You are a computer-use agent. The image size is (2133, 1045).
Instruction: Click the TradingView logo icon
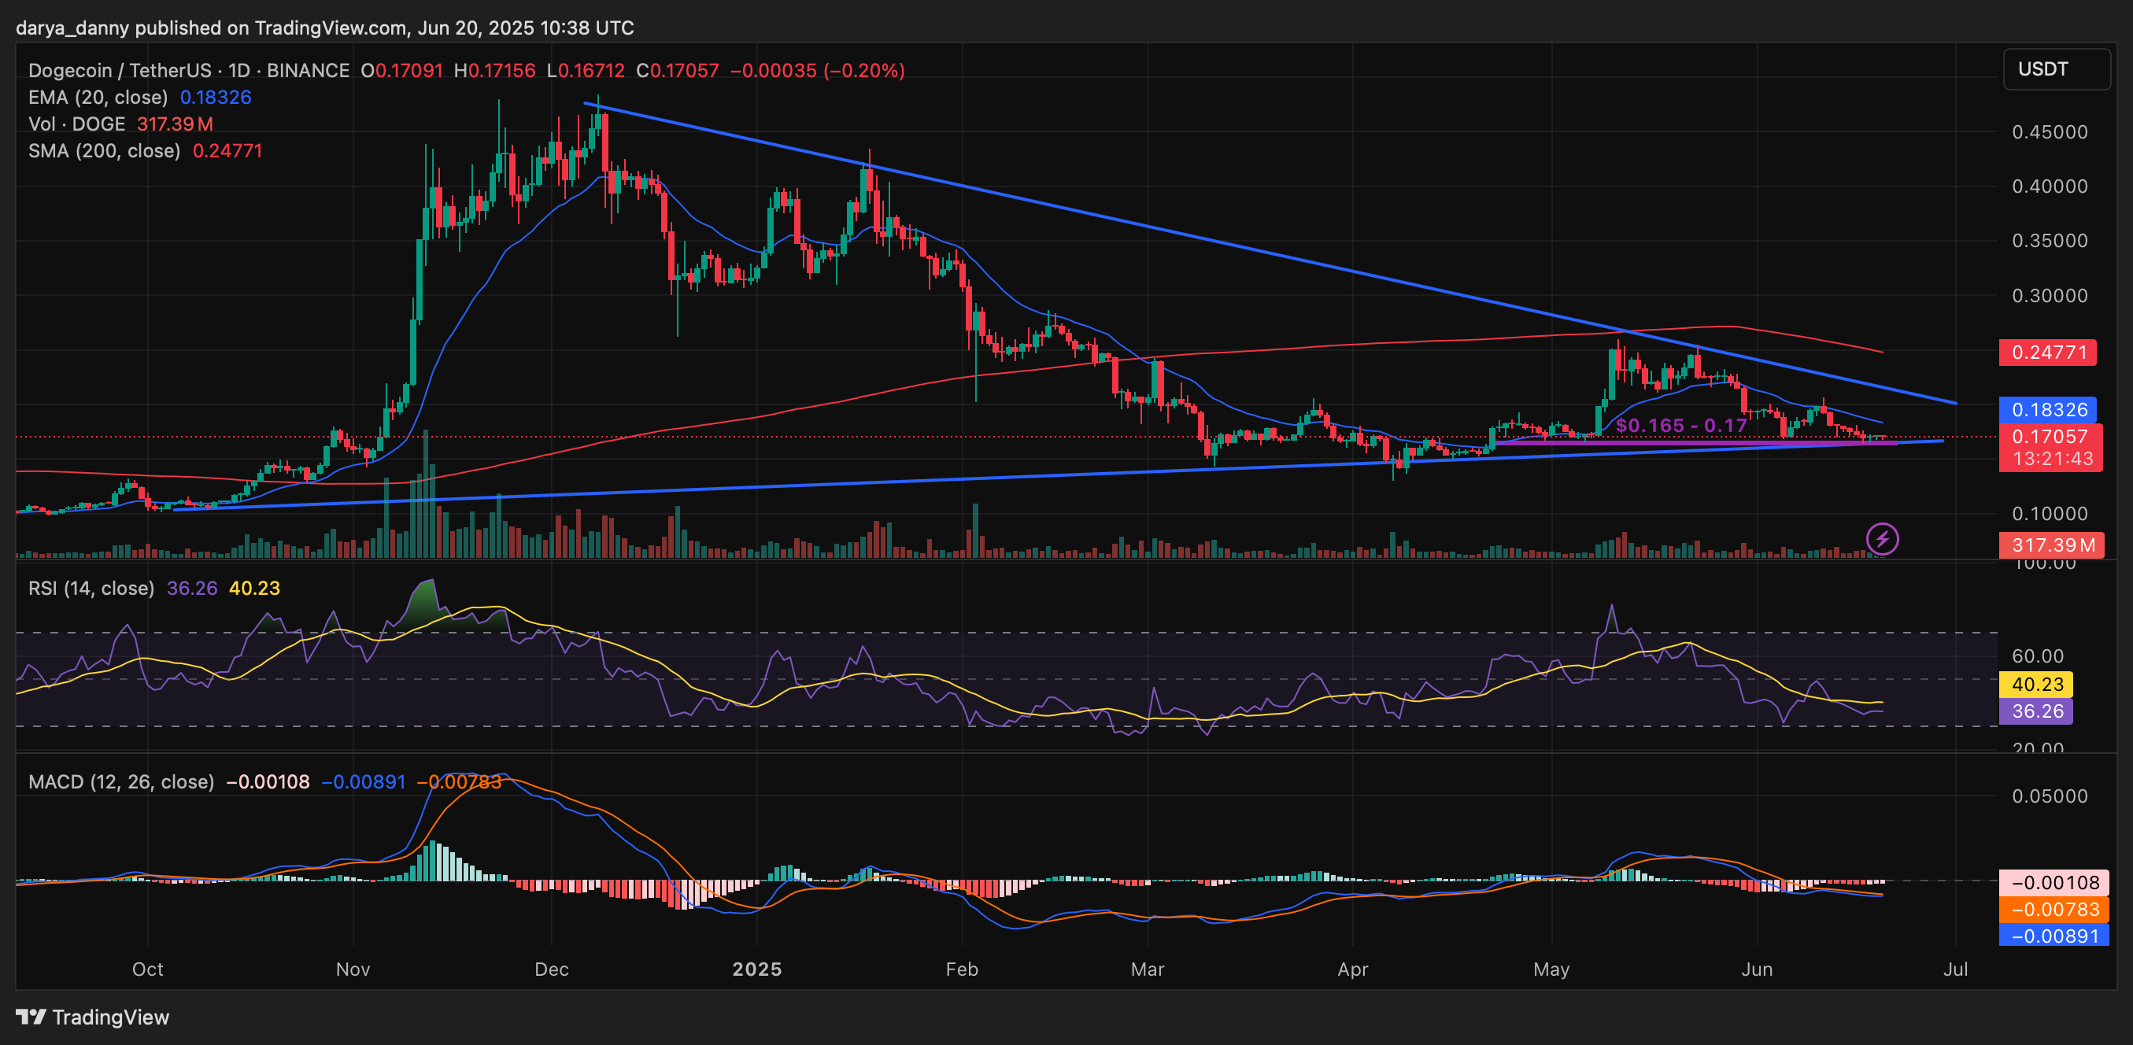click(x=31, y=1017)
